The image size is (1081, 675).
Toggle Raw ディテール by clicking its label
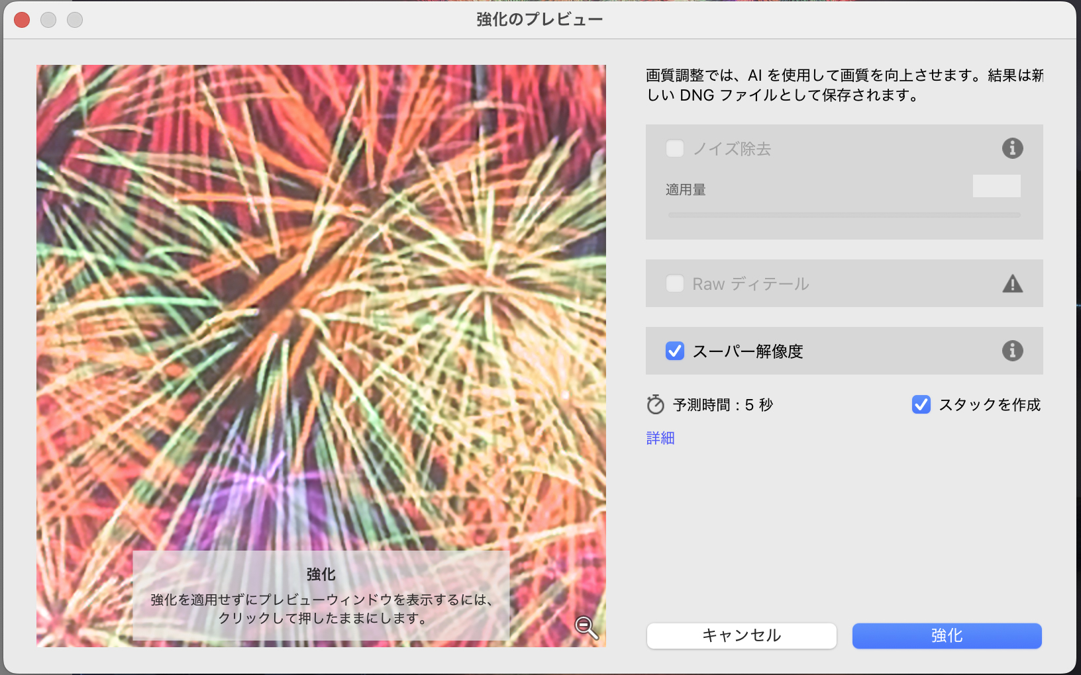pyautogui.click(x=750, y=283)
